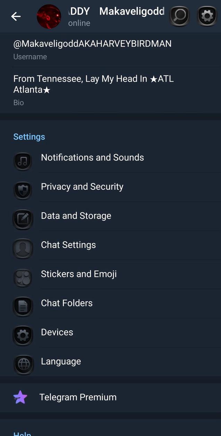The width and height of the screenshot is (221, 436).
Task: Open Chat Folders via the folder icon
Action: (23, 306)
